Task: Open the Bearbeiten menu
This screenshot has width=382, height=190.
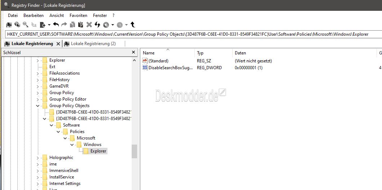Action: [34, 16]
